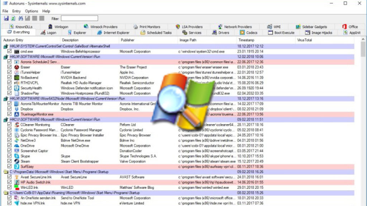Select the Eraser entry icon
This screenshot has width=367, height=206.
(x=17, y=67)
